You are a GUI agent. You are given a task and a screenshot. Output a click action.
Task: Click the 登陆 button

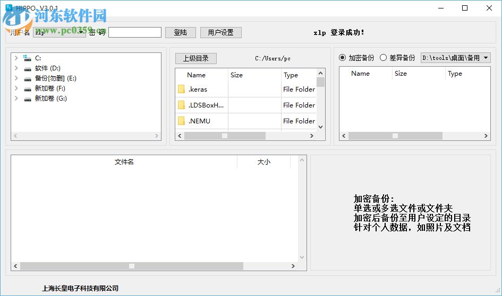tap(180, 32)
